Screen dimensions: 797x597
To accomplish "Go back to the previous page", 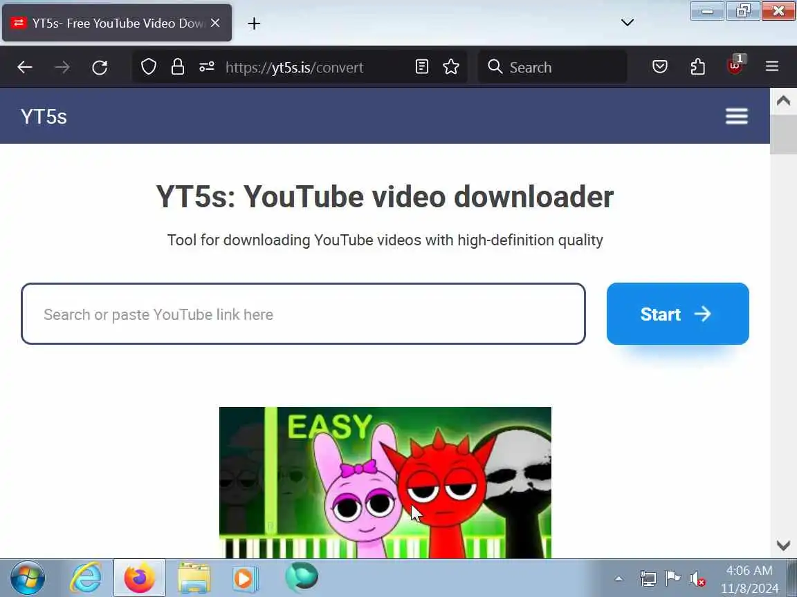I will [x=24, y=67].
